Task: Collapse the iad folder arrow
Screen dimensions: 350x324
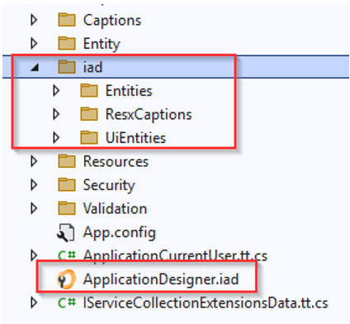Action: tap(35, 68)
